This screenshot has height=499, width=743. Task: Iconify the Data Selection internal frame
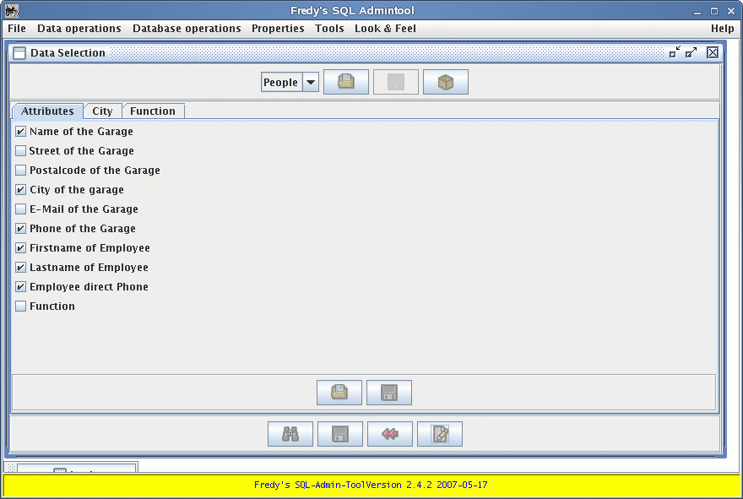pyautogui.click(x=674, y=52)
